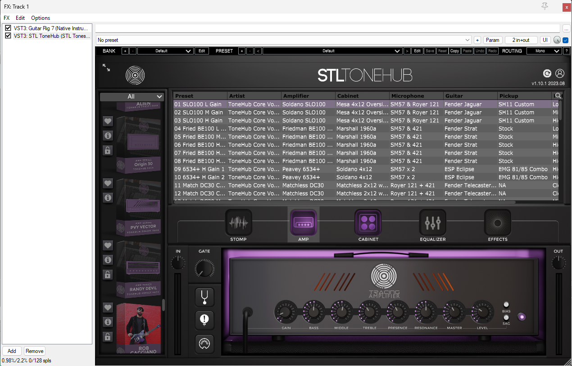Select the Amp module icon

tap(303, 222)
